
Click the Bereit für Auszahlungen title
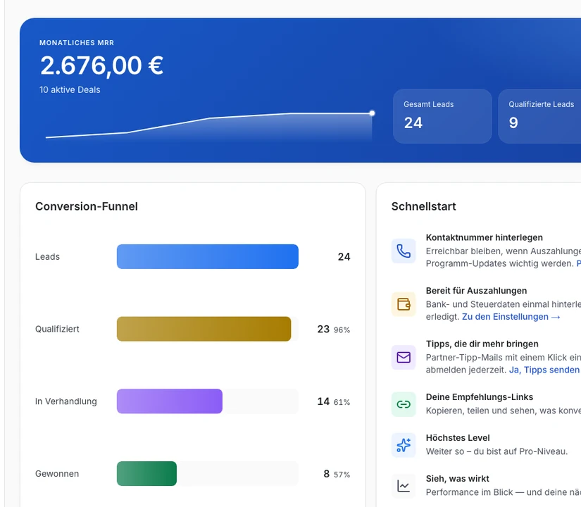click(x=476, y=291)
